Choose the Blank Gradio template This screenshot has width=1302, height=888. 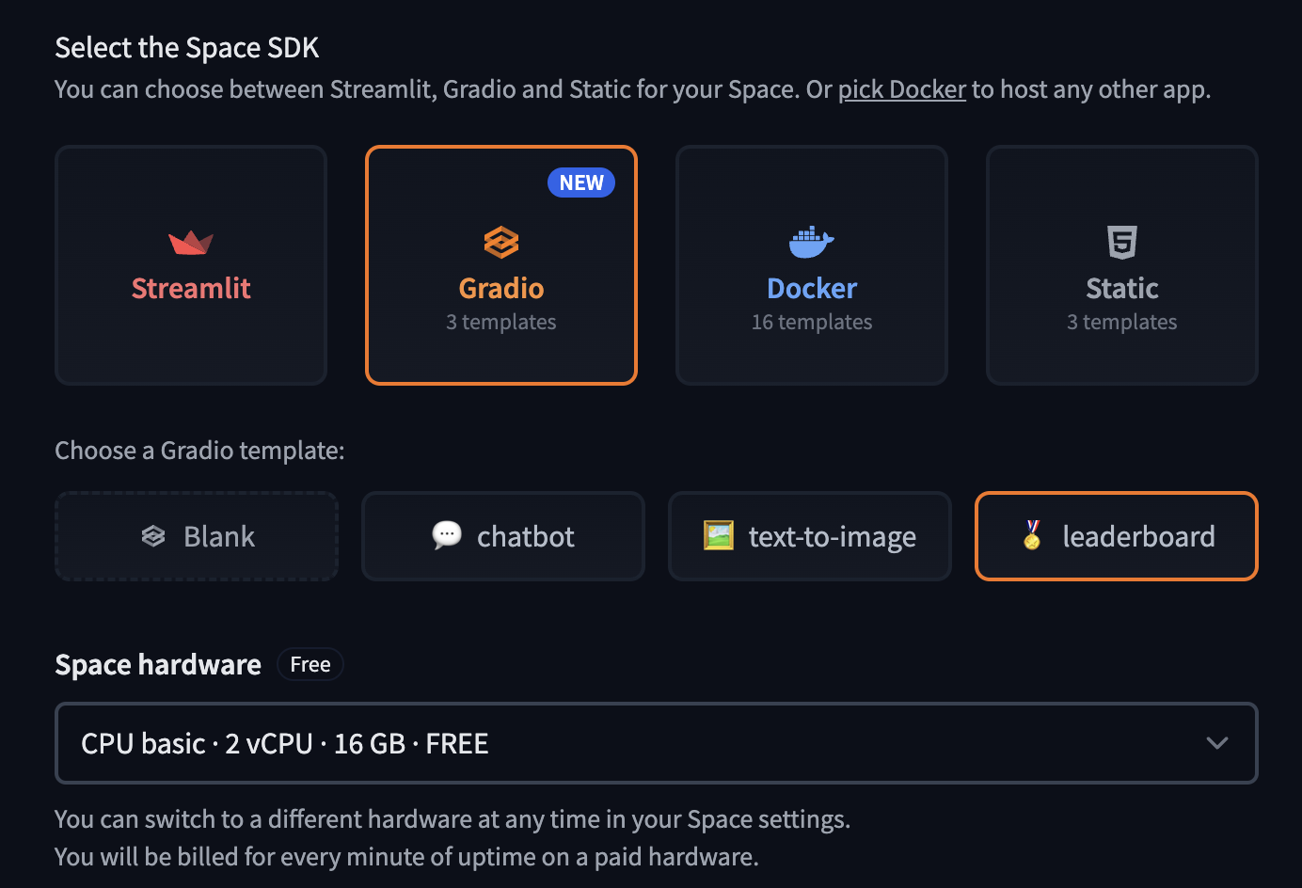[x=197, y=535]
